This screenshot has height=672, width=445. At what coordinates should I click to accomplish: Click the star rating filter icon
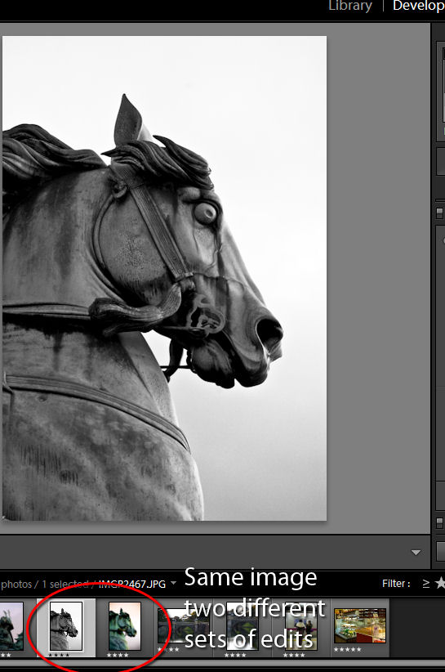(440, 583)
